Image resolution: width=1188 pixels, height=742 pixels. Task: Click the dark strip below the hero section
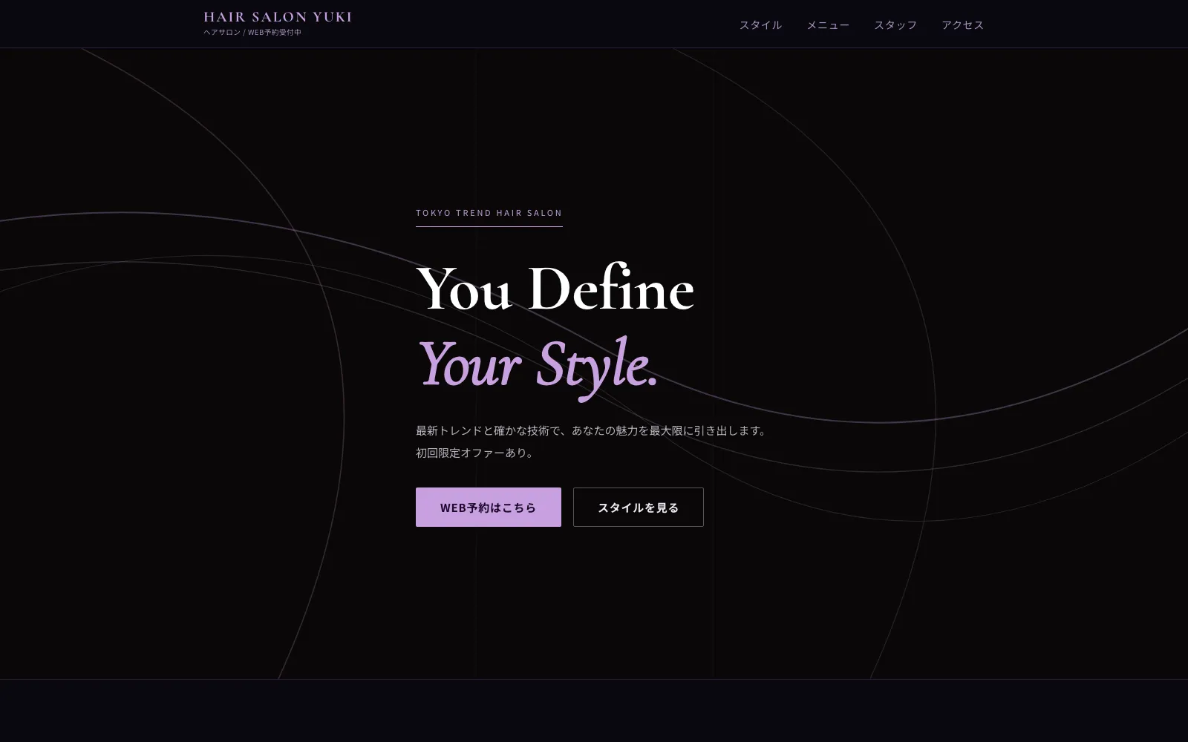(x=594, y=711)
